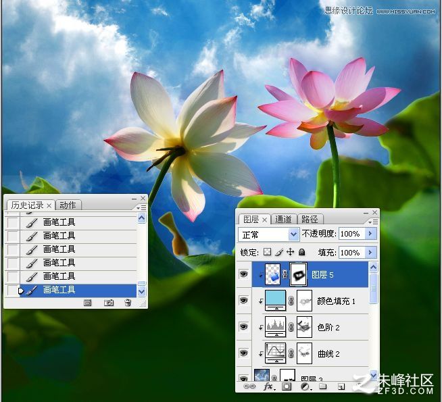Screen dimensions: 442x402
Task: Click delete current state trash icon
Action: (x=128, y=303)
